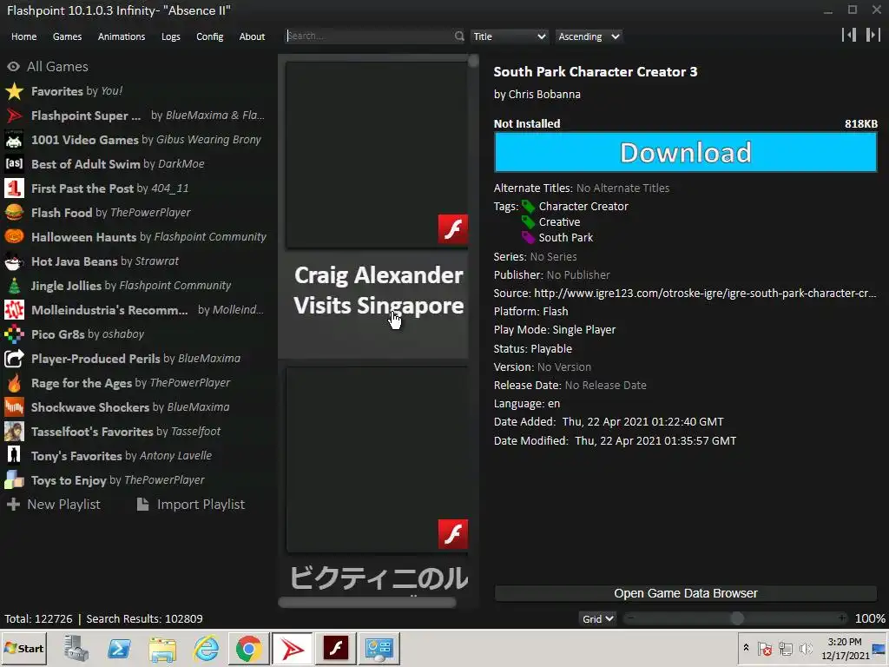This screenshot has width=889, height=667.
Task: Click developer name Chris Bobanna
Action: [544, 95]
